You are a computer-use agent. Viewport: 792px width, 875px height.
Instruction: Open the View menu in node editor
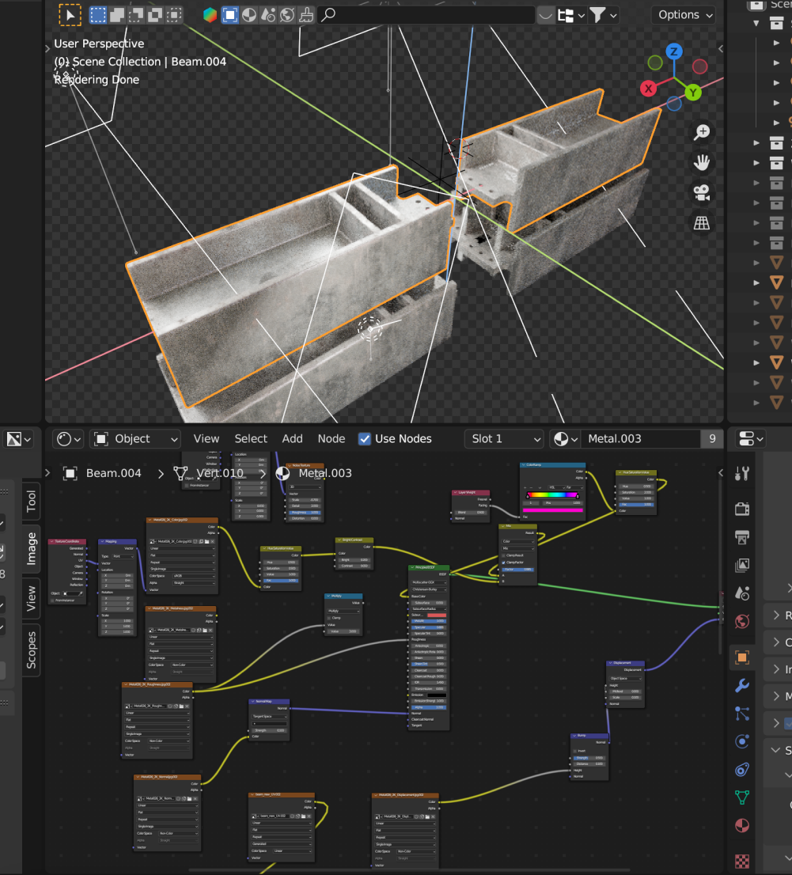coord(206,439)
